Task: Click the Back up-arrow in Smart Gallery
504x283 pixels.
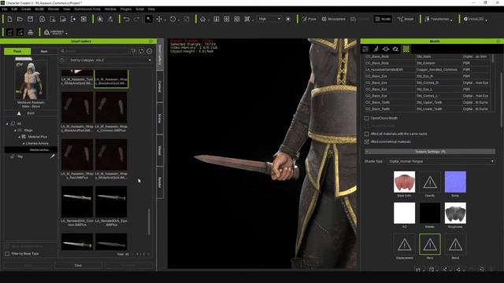Action: [19, 113]
